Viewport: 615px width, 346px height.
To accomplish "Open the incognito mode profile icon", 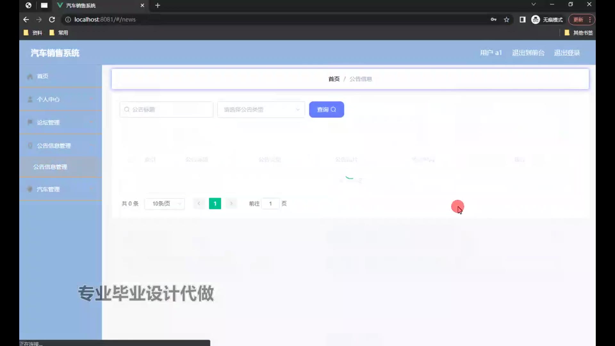I will tap(536, 20).
